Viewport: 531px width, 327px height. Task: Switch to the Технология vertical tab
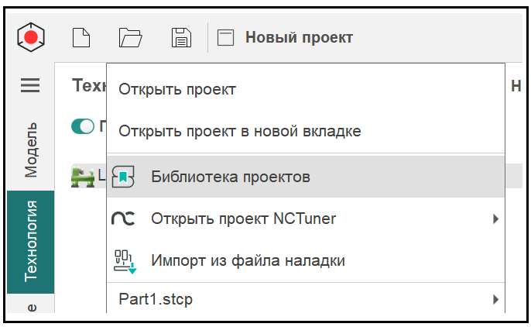tap(31, 241)
